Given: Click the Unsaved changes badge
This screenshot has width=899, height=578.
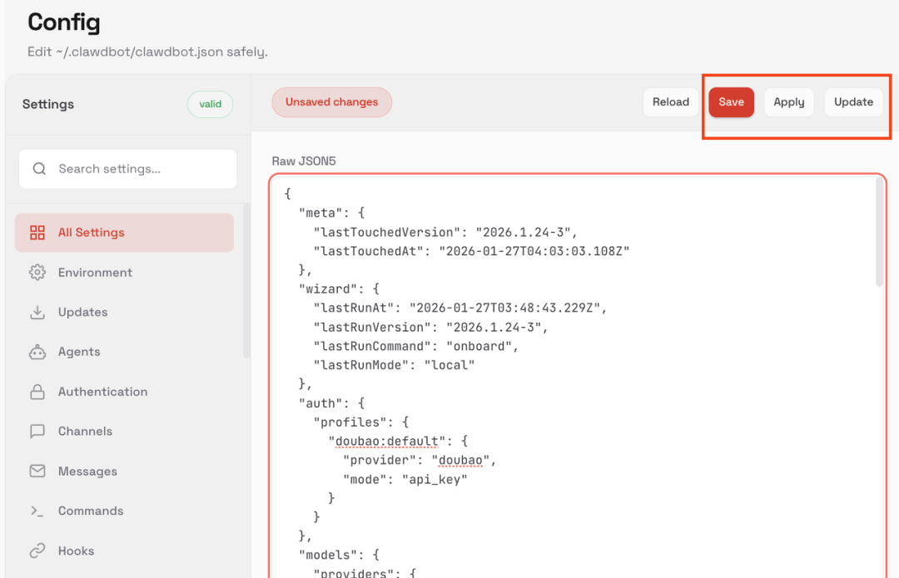Looking at the screenshot, I should tap(331, 102).
